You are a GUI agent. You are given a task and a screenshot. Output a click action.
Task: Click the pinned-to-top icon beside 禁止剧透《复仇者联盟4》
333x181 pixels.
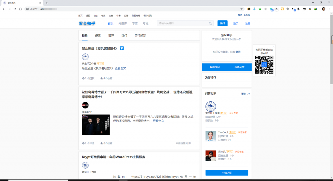(x=122, y=49)
